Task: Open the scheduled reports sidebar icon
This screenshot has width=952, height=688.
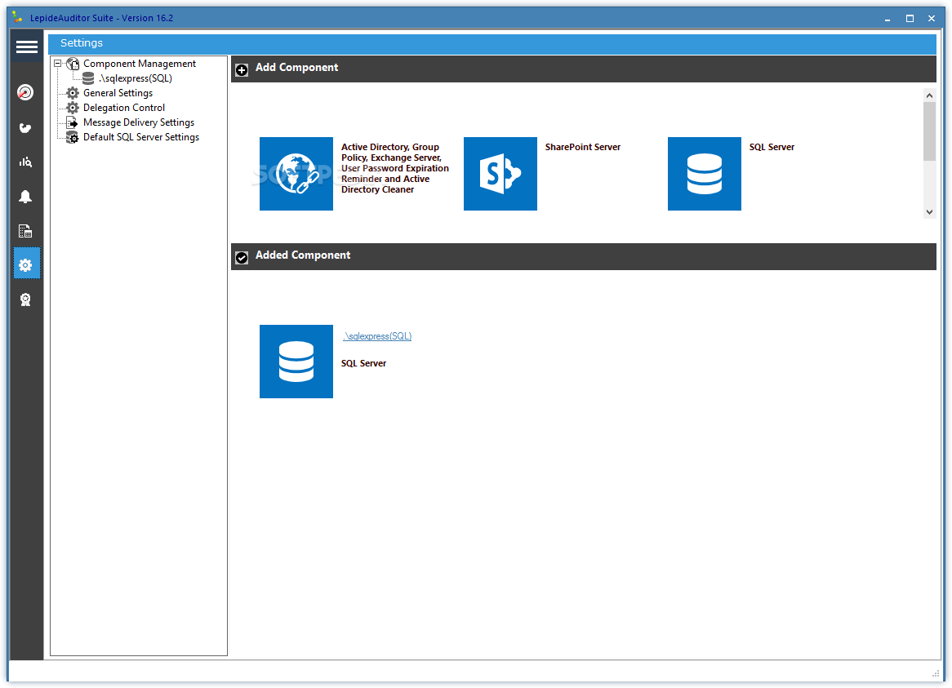Action: click(25, 231)
